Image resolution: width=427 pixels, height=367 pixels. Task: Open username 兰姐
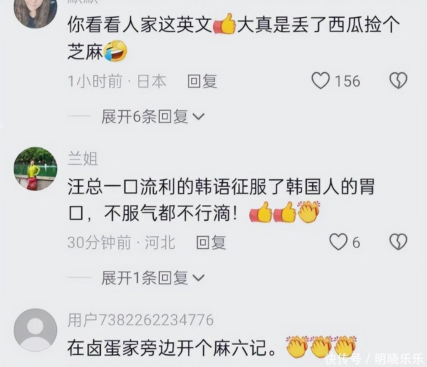click(82, 159)
